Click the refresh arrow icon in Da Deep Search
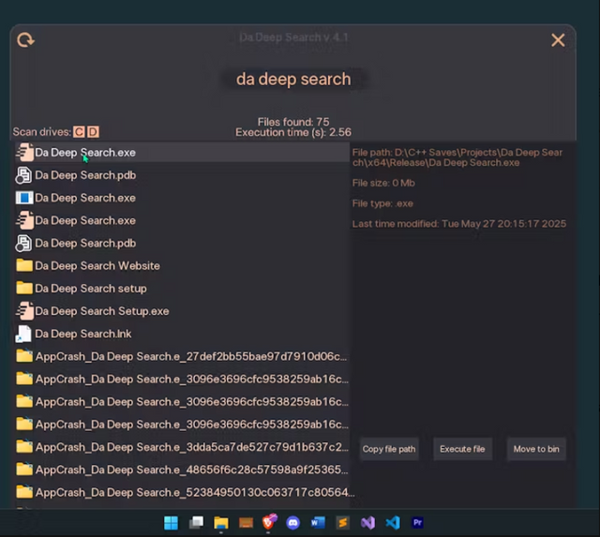The height and width of the screenshot is (537, 600). tap(25, 39)
